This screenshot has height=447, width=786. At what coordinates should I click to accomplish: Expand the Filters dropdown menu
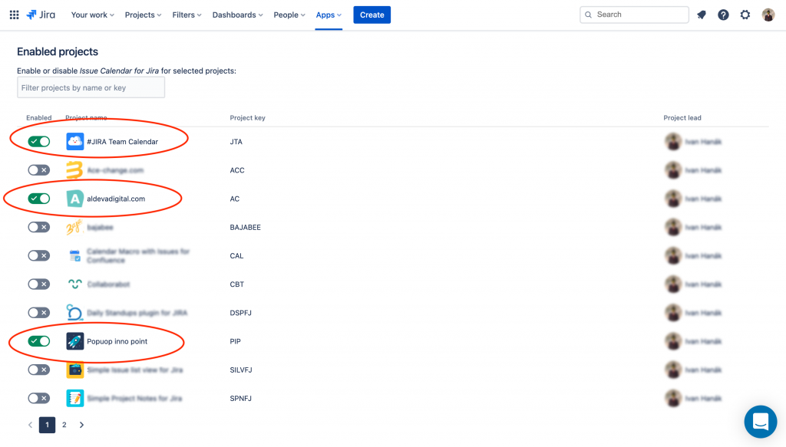pos(187,15)
